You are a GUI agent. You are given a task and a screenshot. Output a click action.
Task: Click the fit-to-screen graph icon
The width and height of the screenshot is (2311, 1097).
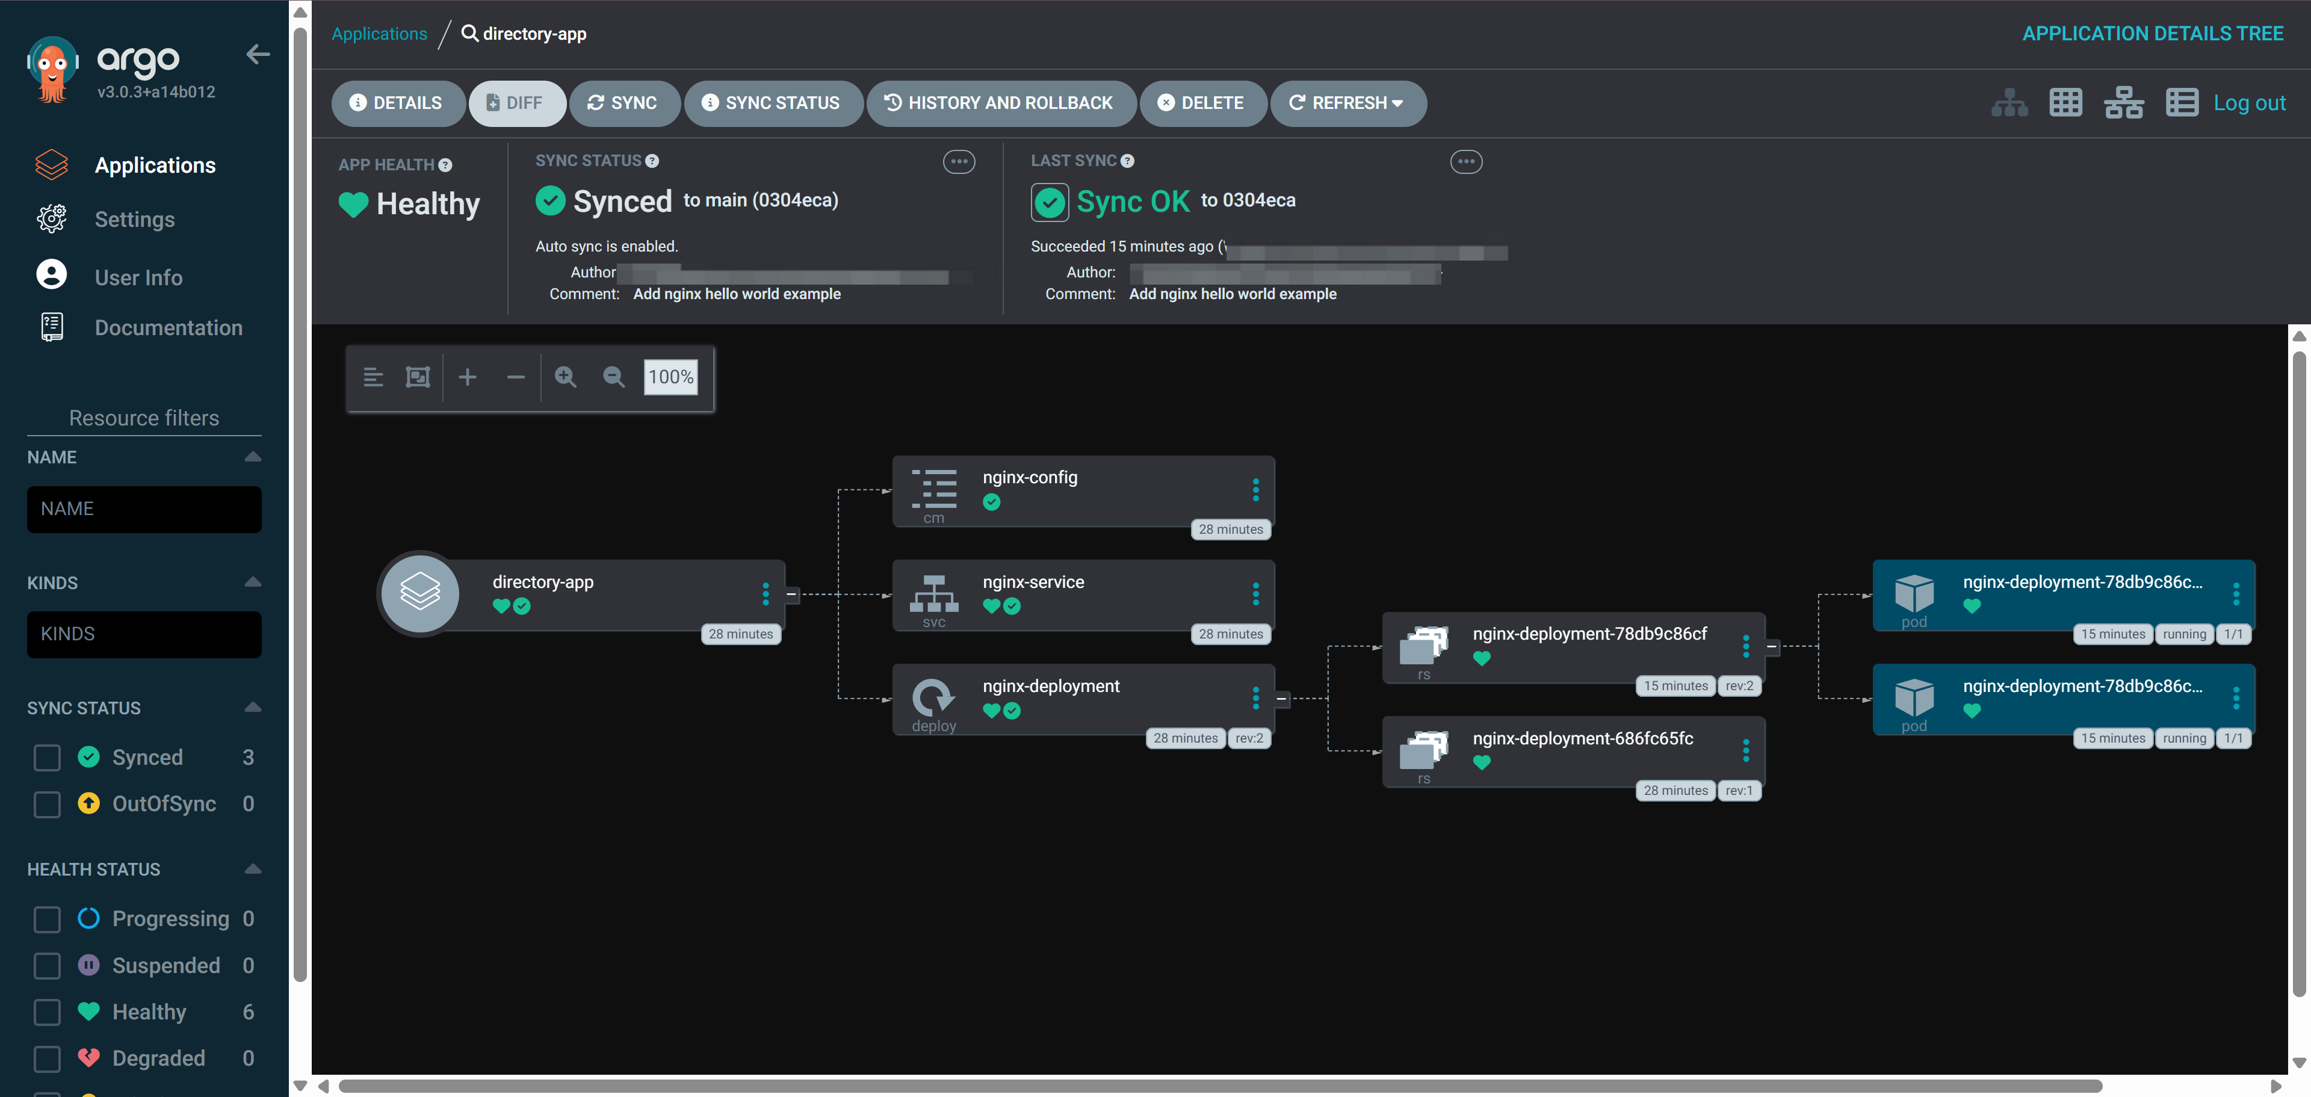418,377
